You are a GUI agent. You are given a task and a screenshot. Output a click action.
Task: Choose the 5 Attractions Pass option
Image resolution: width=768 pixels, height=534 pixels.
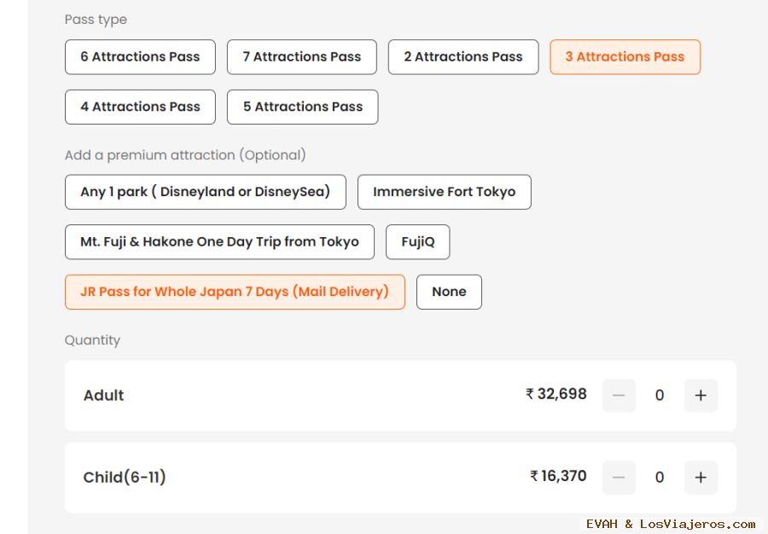click(303, 107)
